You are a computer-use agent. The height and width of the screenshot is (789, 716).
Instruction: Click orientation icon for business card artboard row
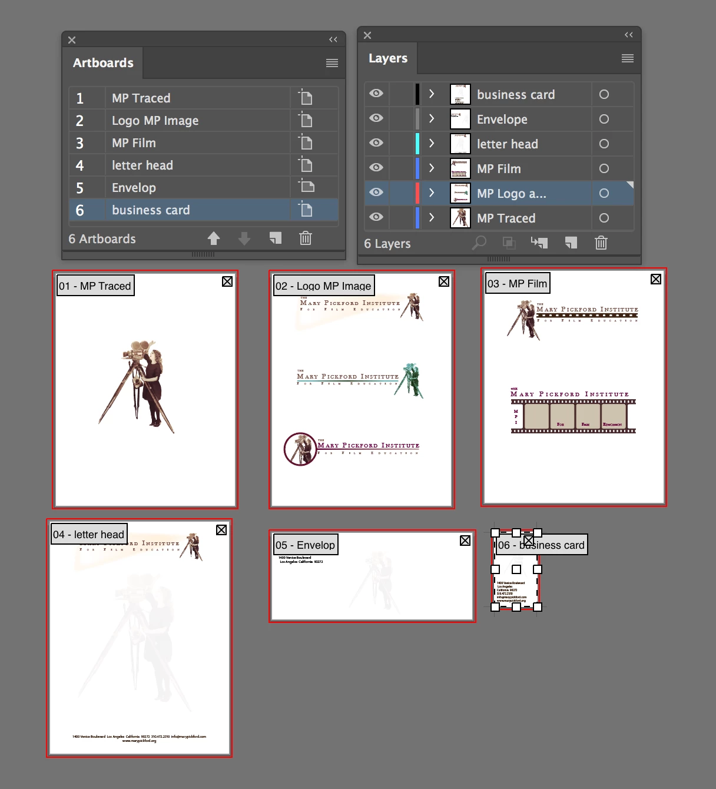pos(305,209)
